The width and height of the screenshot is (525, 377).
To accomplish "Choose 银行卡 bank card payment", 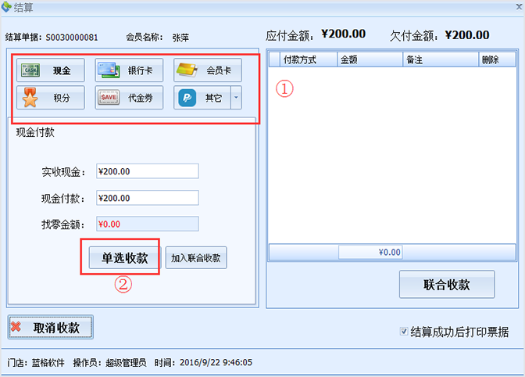I will (129, 70).
